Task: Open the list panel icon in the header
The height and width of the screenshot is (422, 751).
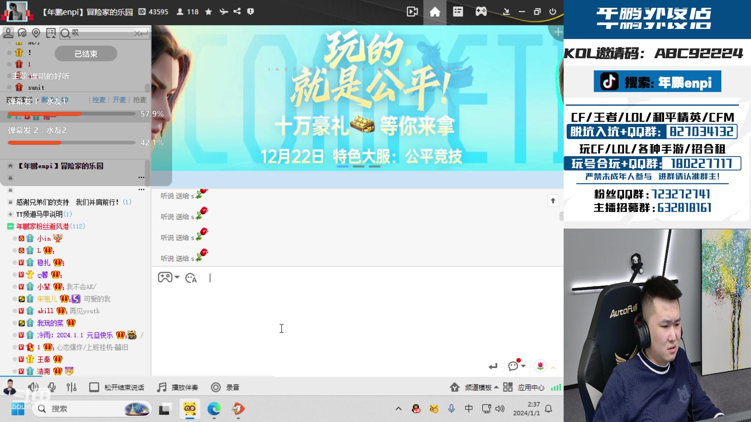Action: [x=458, y=12]
